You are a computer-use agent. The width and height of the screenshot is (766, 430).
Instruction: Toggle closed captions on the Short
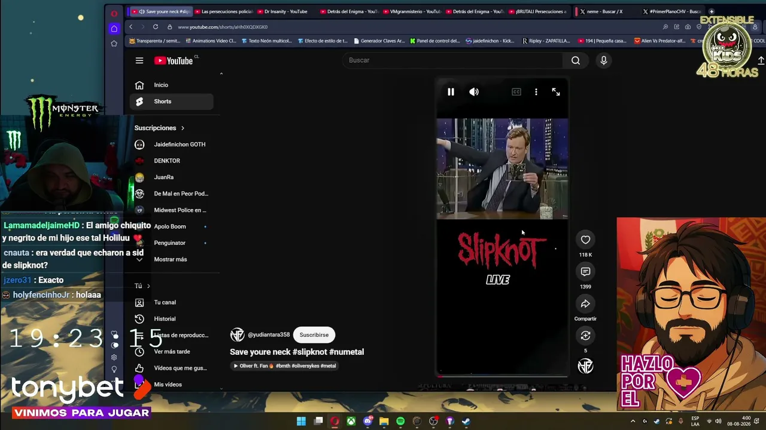pos(516,92)
